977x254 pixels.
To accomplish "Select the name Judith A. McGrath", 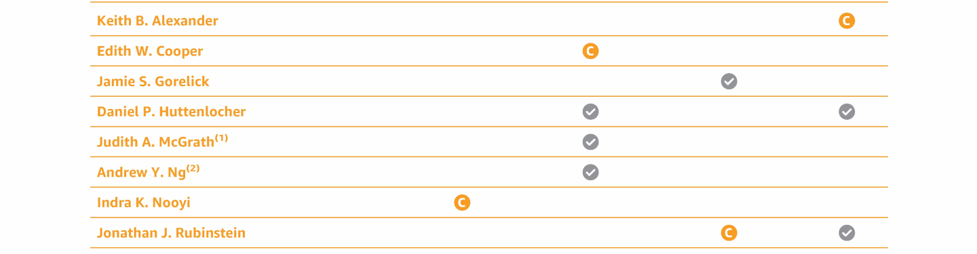I will click(155, 142).
